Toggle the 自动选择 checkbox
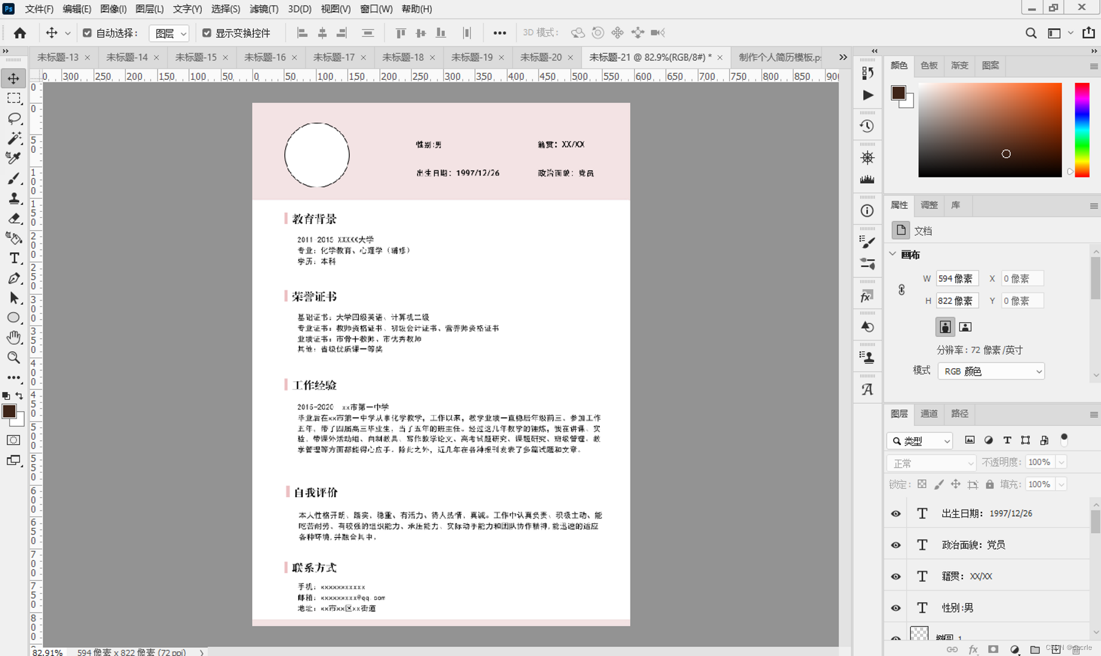 point(87,33)
